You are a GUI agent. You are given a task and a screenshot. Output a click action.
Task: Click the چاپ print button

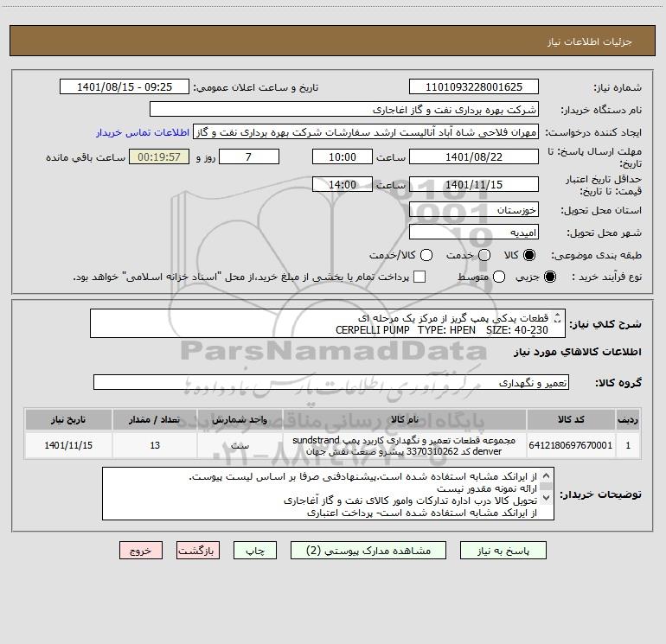[255, 550]
